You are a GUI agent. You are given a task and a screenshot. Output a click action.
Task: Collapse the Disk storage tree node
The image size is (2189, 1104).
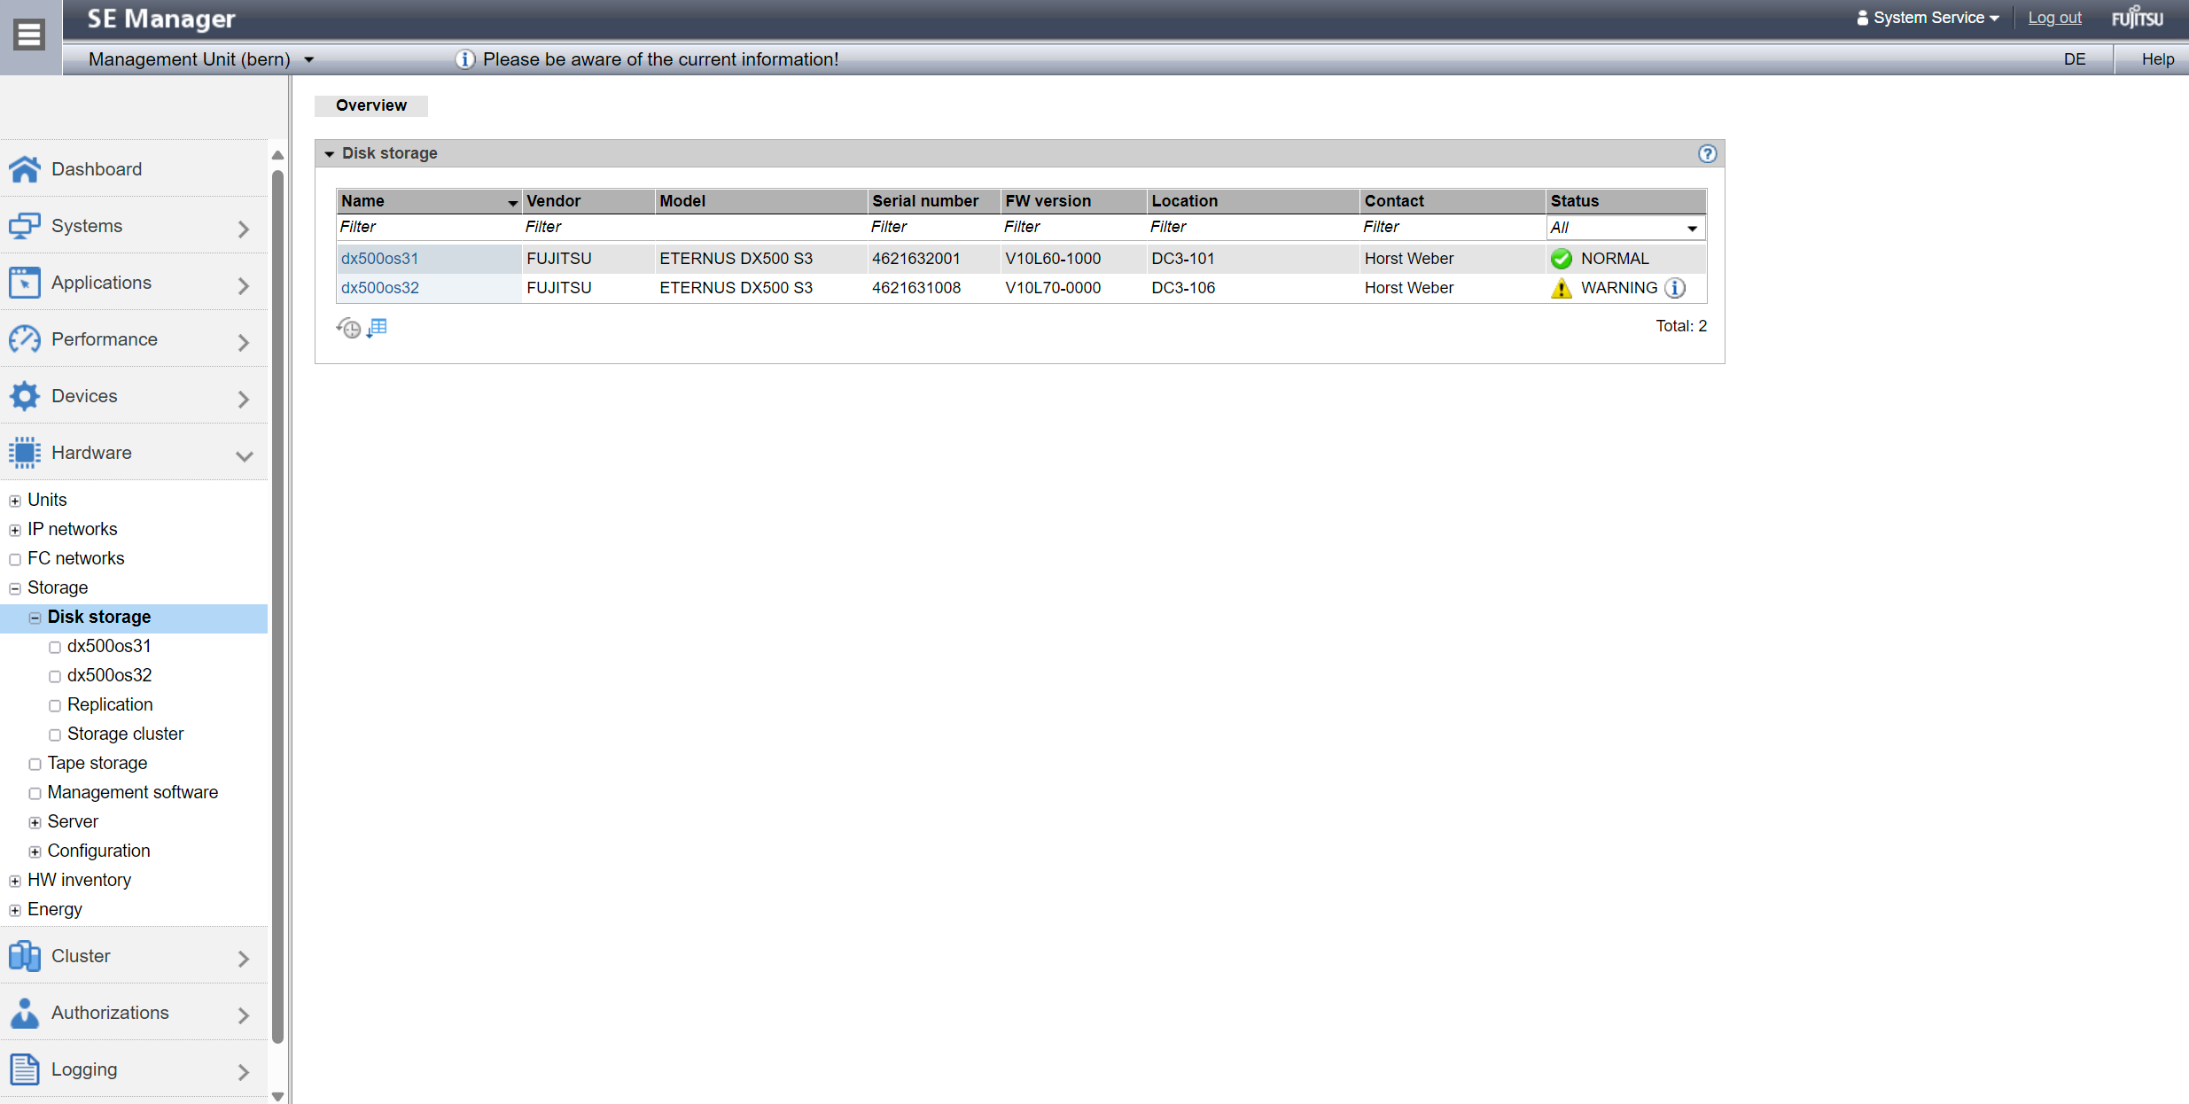35,618
